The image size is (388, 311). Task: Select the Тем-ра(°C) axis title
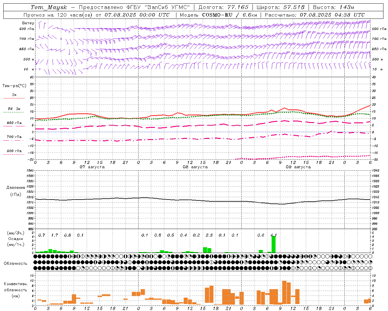[14, 86]
